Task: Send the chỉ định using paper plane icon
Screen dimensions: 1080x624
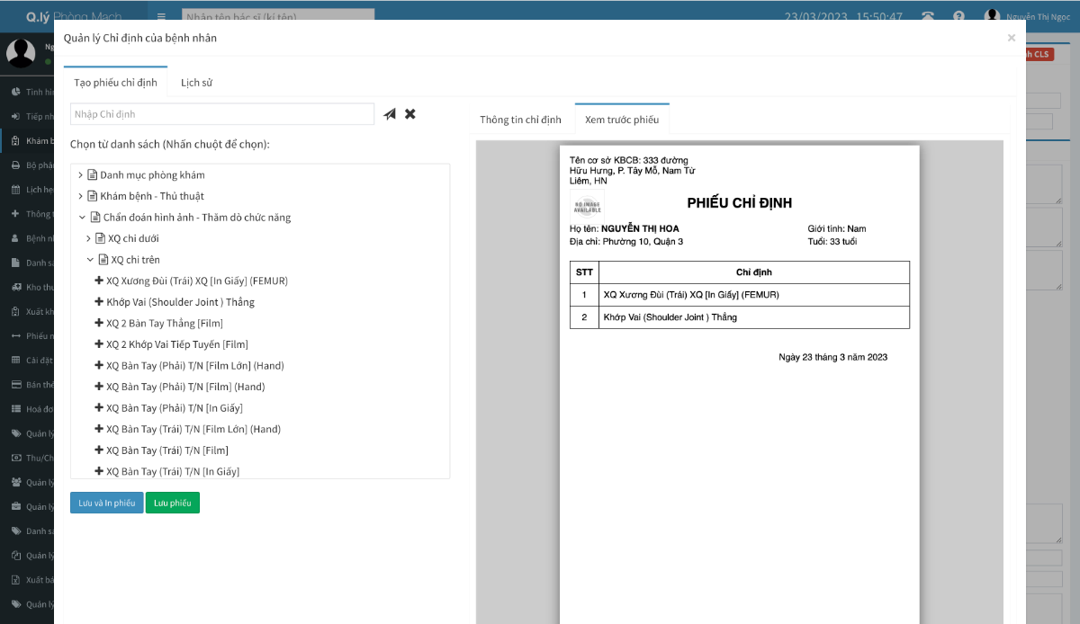Action: [x=389, y=113]
